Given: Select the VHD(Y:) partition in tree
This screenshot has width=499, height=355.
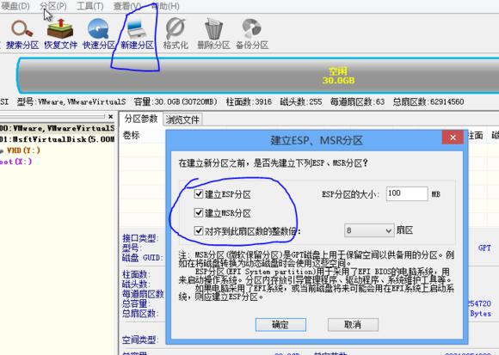Looking at the screenshot, I should [23, 150].
